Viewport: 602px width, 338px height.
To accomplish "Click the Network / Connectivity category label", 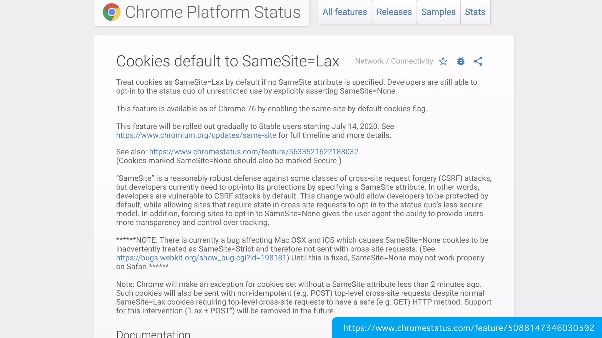I will [394, 61].
